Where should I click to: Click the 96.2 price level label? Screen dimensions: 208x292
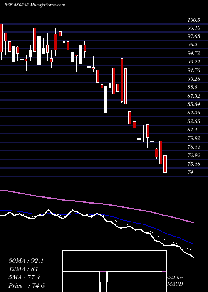click(192, 45)
